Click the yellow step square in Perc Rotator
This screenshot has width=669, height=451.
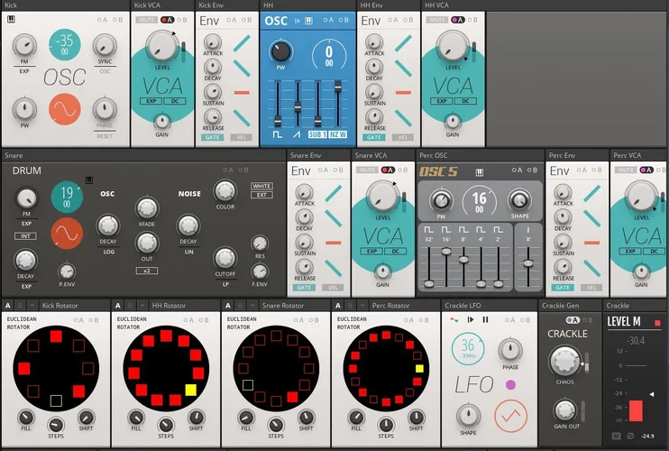click(x=419, y=369)
